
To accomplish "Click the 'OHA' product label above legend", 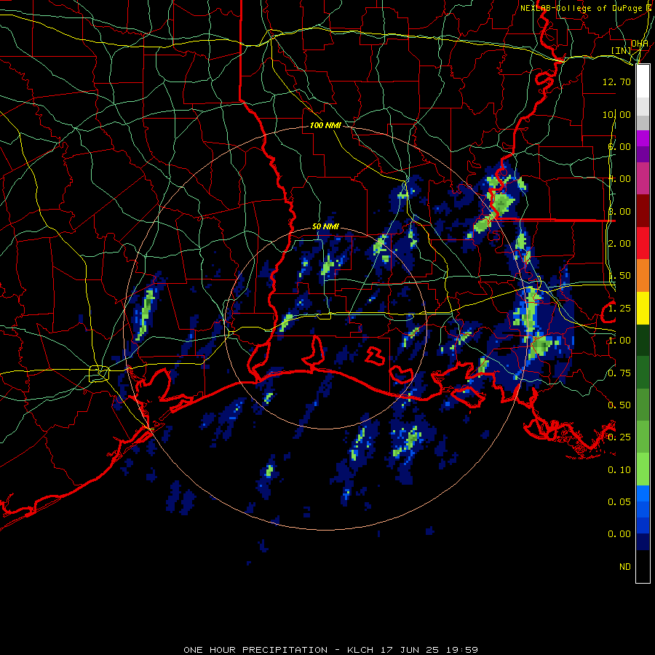I will tap(640, 44).
